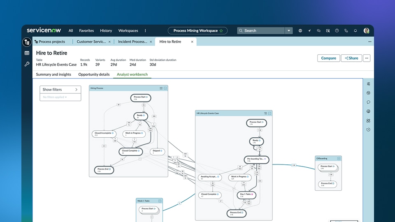Open the Favorites menu
Viewport: 395px width, 222px height.
coord(86,31)
